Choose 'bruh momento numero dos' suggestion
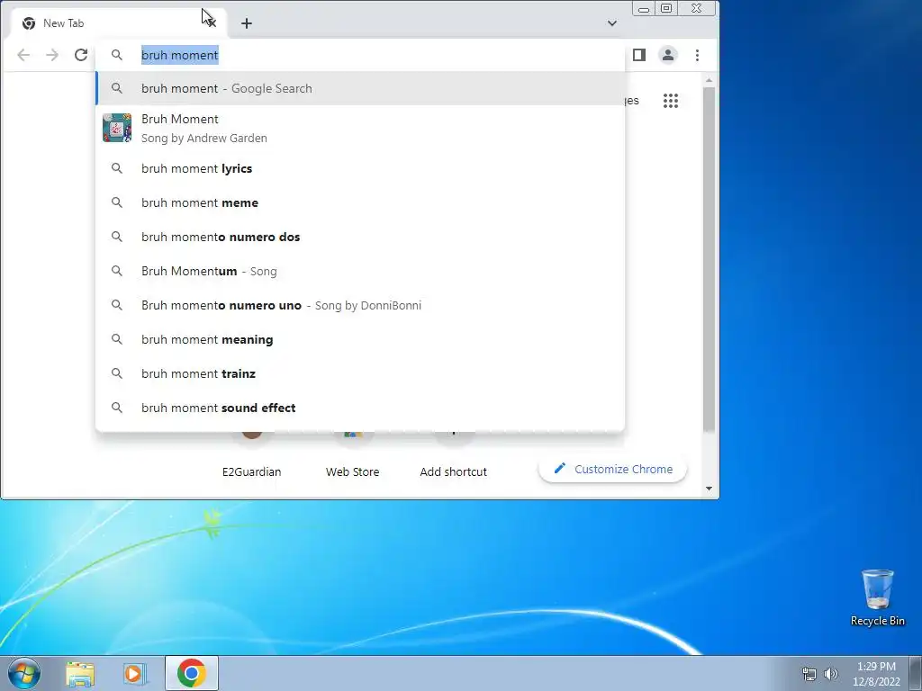The width and height of the screenshot is (922, 691). (x=360, y=237)
